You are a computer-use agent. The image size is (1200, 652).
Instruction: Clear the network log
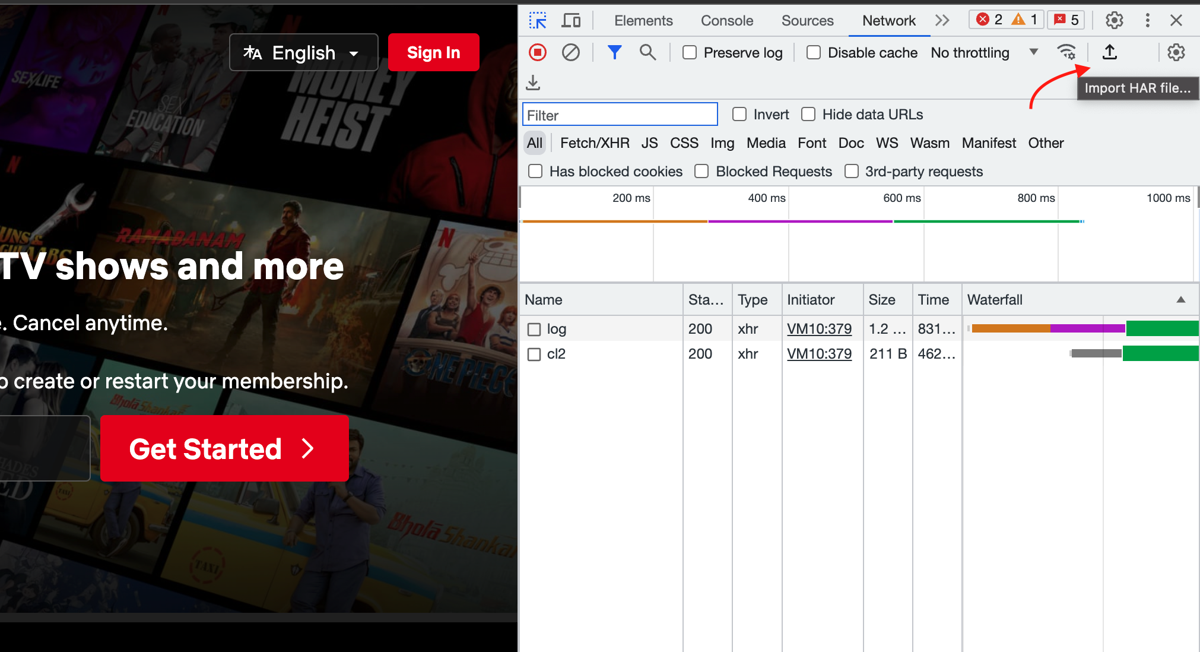point(571,53)
